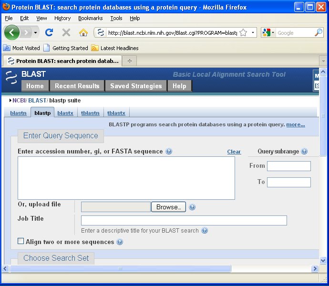Viewport: 329px width, 286px height.
Task: Click the Job Title input field
Action: [184, 220]
